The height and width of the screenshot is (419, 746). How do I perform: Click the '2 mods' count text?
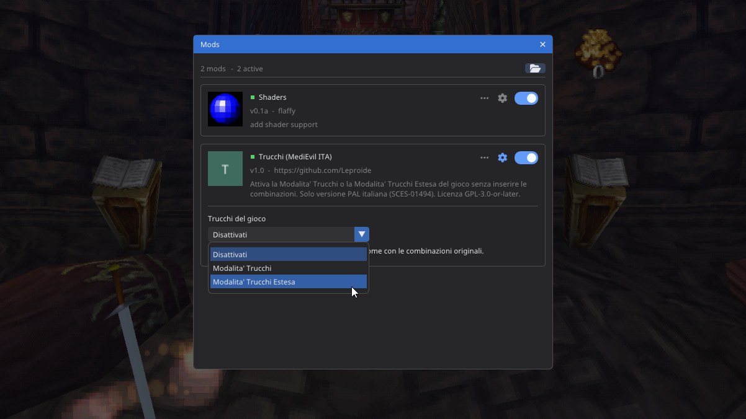[x=213, y=69]
